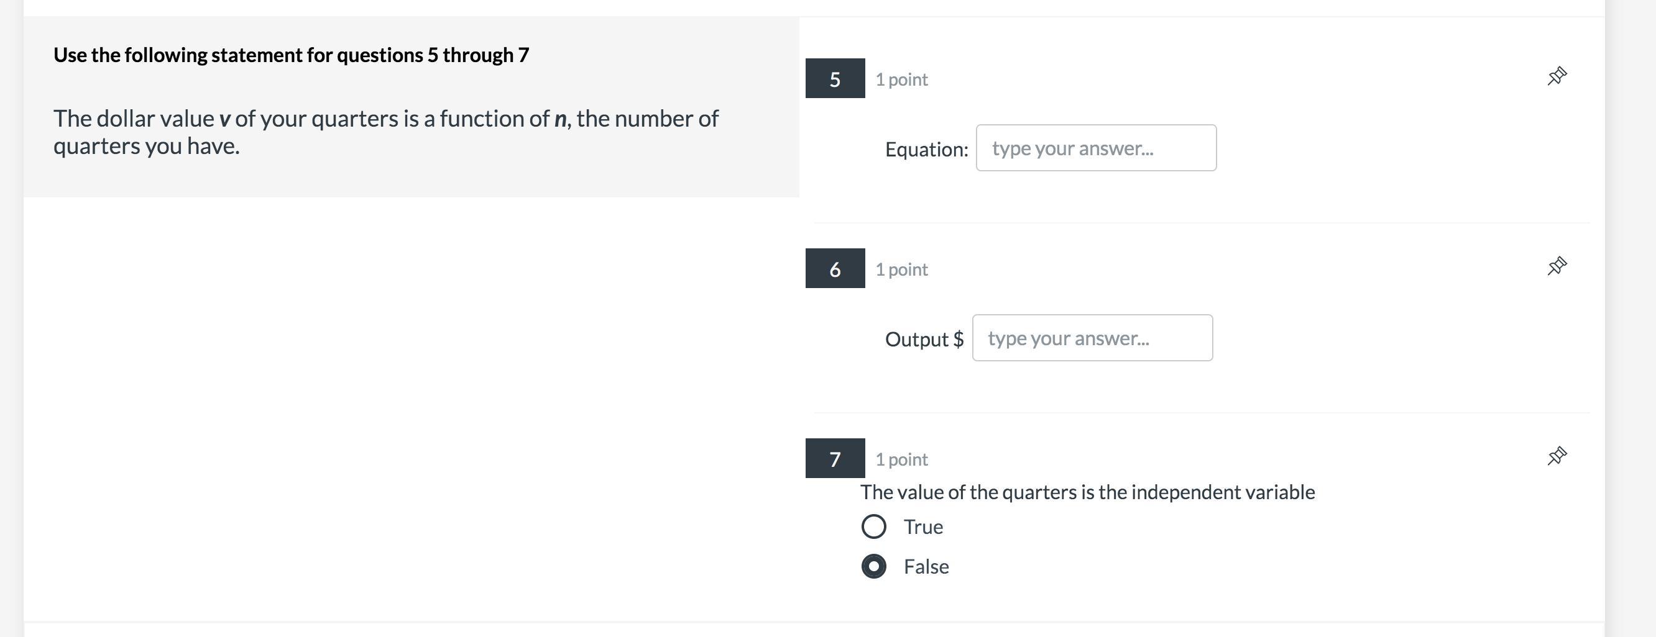The height and width of the screenshot is (637, 1656).
Task: Click the "False" option label text
Action: (x=926, y=567)
